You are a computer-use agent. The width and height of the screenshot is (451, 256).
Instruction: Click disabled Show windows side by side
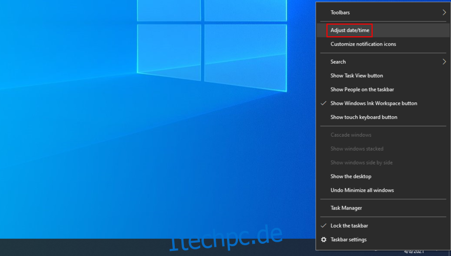pyautogui.click(x=383, y=162)
